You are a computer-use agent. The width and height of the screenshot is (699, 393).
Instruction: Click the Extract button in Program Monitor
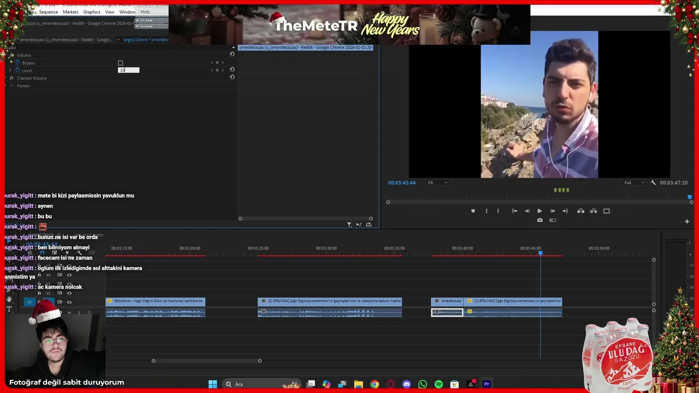(594, 211)
